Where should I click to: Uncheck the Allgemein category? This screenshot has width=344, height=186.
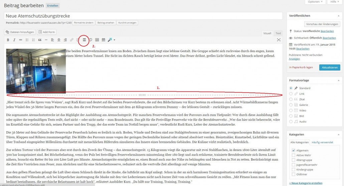(x=294, y=151)
